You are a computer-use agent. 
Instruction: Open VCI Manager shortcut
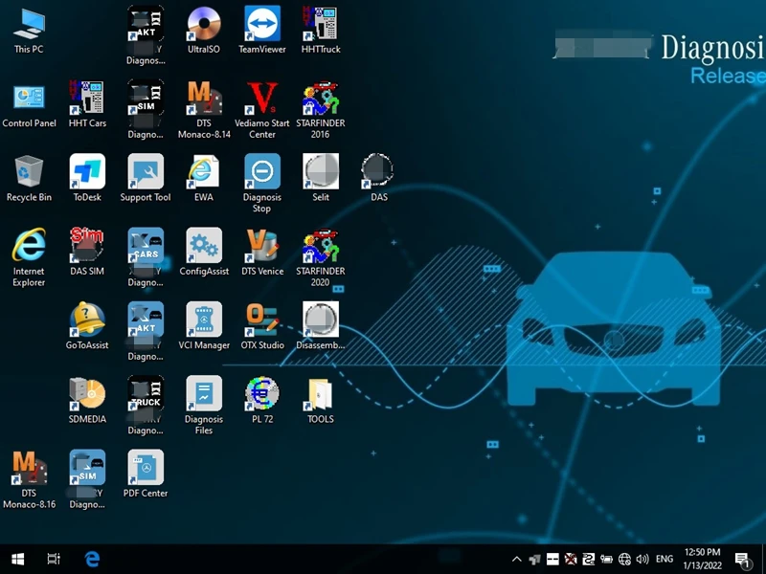pyautogui.click(x=204, y=320)
